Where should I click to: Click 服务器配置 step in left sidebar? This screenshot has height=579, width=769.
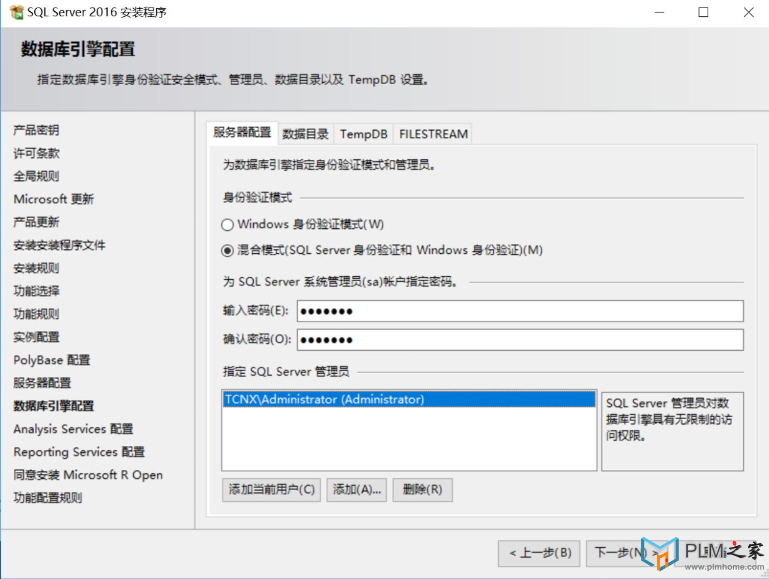tap(42, 383)
